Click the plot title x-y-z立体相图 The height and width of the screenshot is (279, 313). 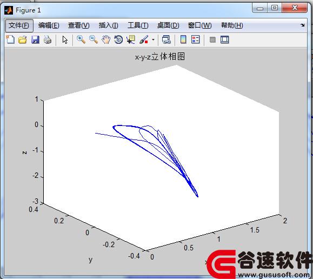160,57
